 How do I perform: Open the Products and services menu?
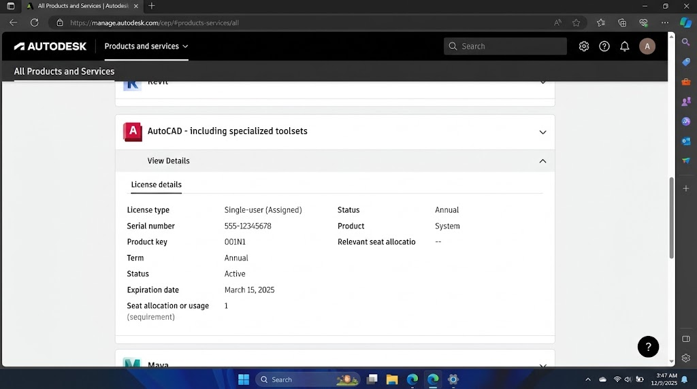146,46
